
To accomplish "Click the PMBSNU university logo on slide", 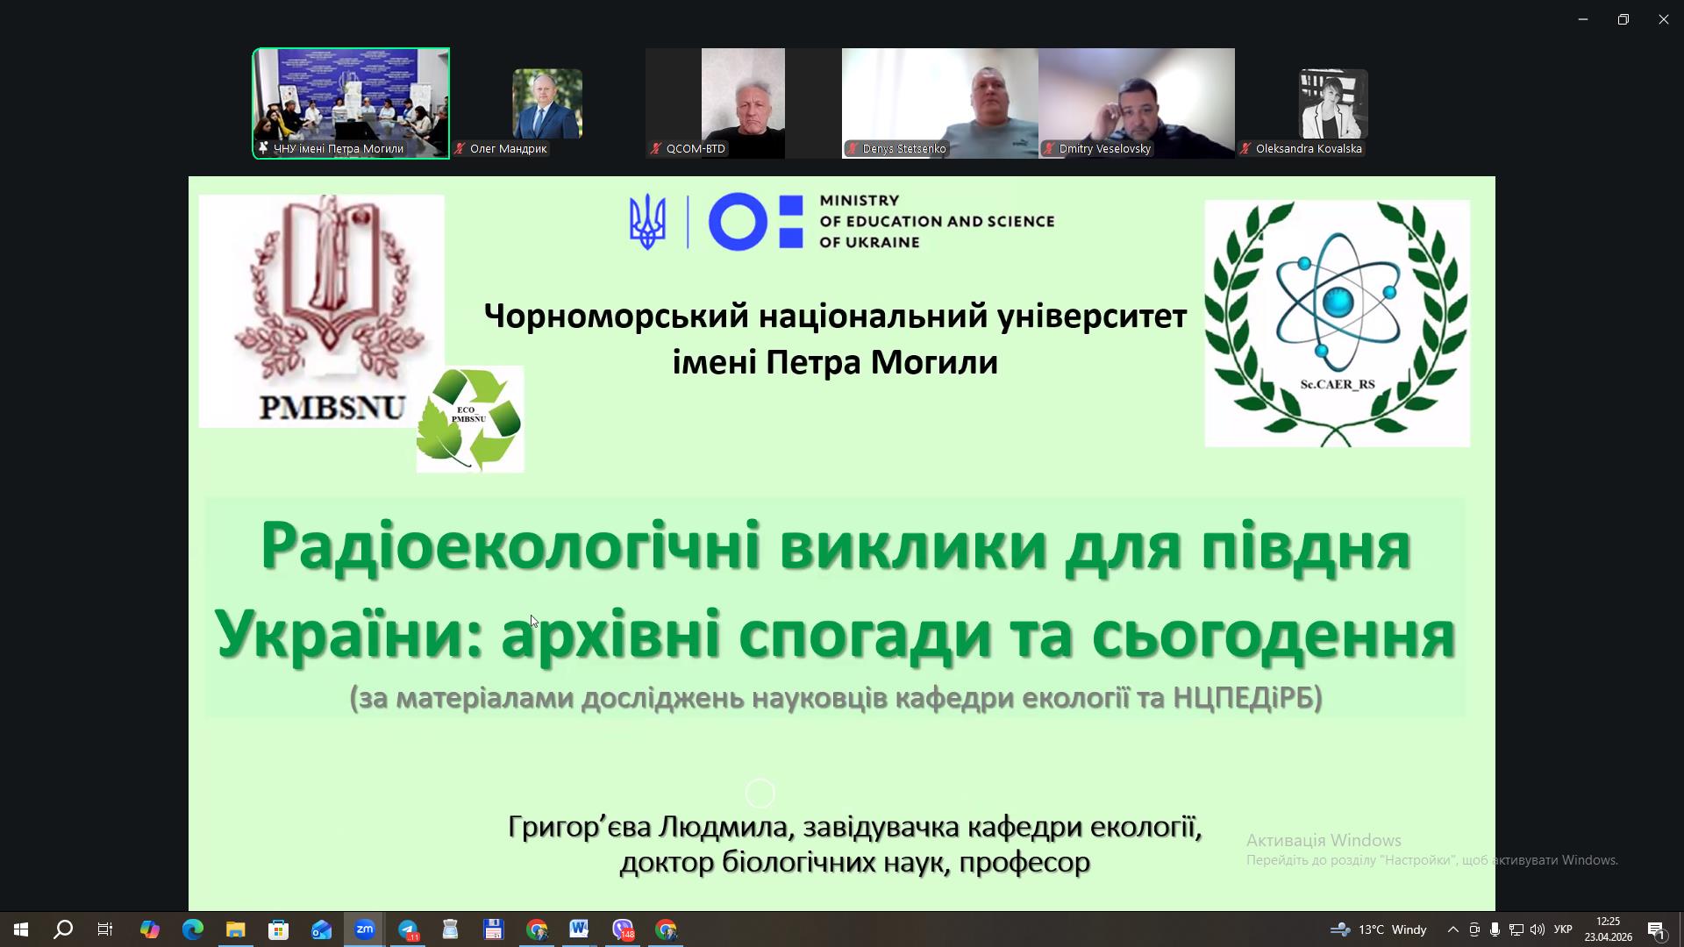I will 322,310.
